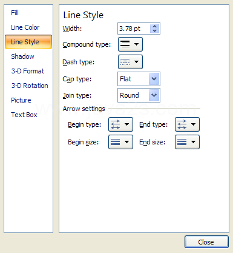
Task: Go to 3-D Format options
Action: click(x=28, y=71)
